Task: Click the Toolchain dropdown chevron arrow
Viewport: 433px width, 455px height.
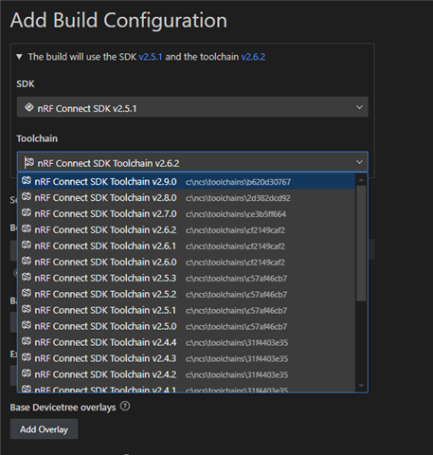Action: point(359,162)
